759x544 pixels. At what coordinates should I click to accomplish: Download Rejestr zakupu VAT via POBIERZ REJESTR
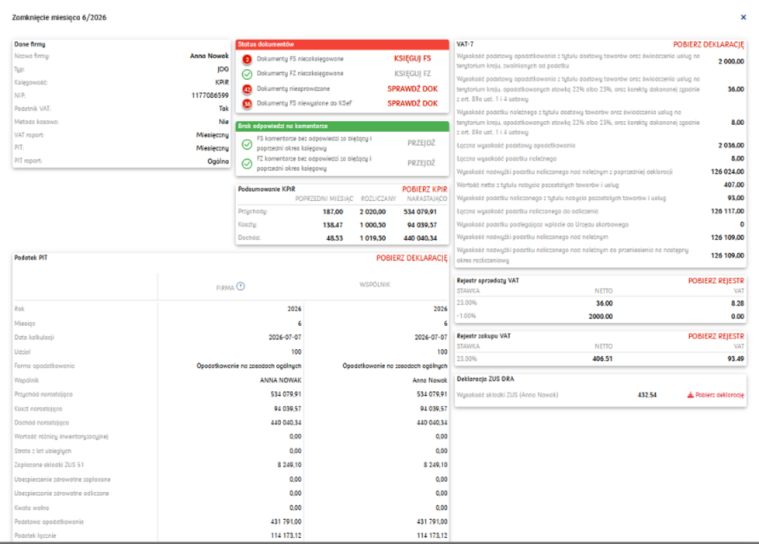coord(716,336)
